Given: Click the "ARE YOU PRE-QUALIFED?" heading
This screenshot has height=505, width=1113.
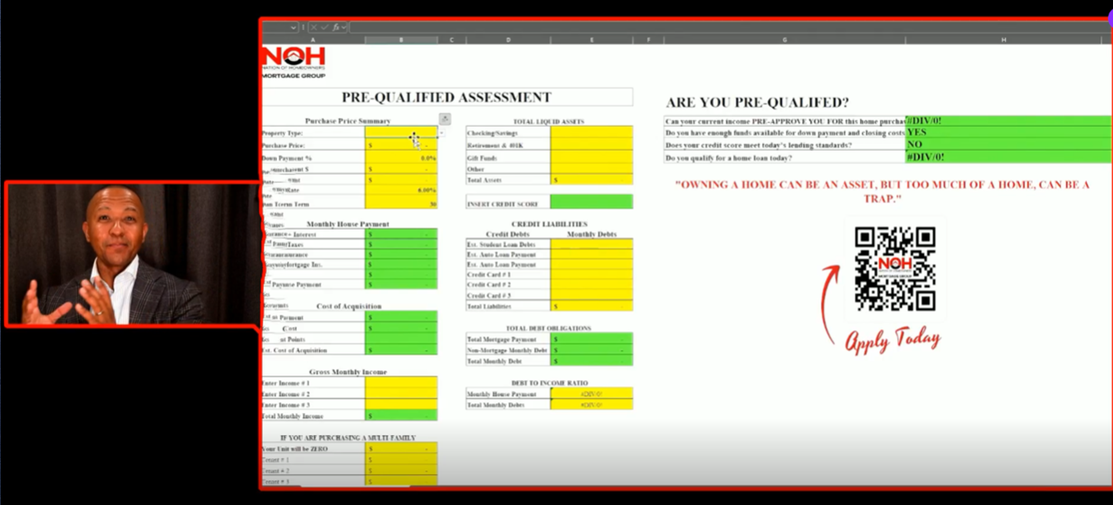Looking at the screenshot, I should 757,103.
